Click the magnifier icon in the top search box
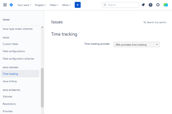This screenshot has width=172, height=114. point(105,5)
